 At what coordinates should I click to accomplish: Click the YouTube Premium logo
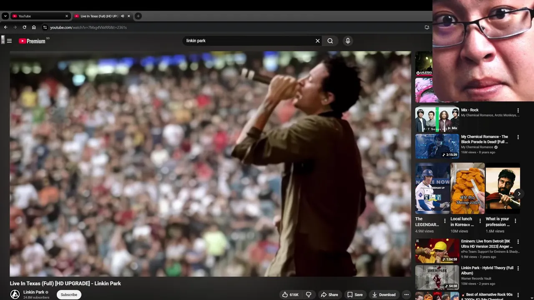click(x=32, y=41)
